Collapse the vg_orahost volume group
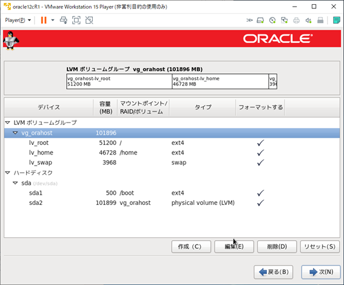 pos(15,133)
